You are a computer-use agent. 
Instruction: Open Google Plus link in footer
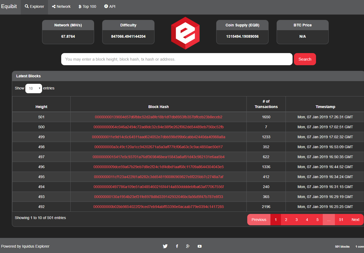(188, 246)
